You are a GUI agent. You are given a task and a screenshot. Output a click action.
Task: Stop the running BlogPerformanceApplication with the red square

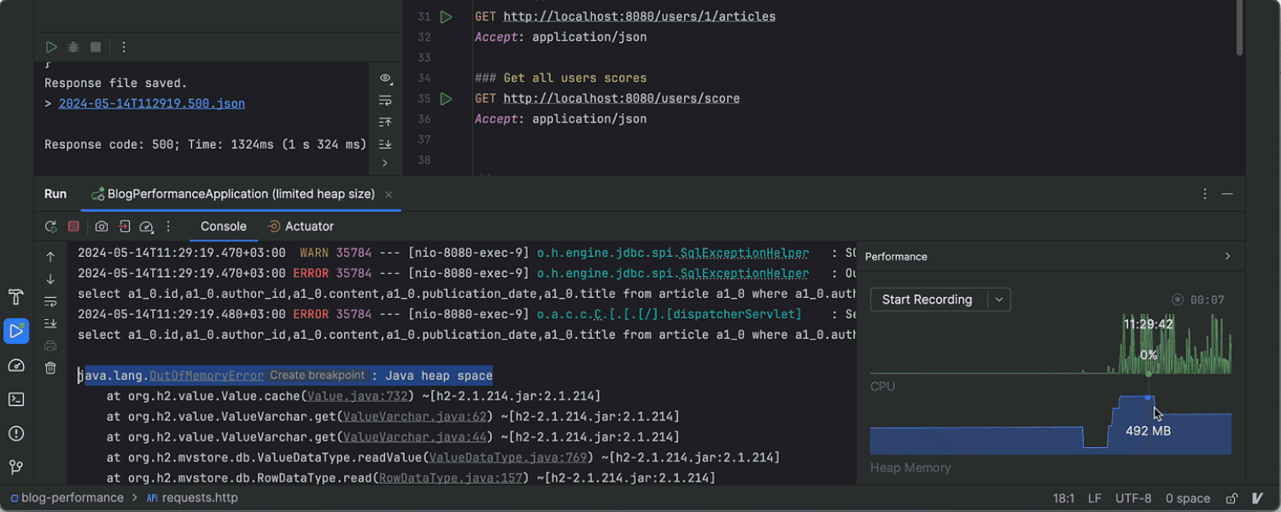pyautogui.click(x=73, y=227)
